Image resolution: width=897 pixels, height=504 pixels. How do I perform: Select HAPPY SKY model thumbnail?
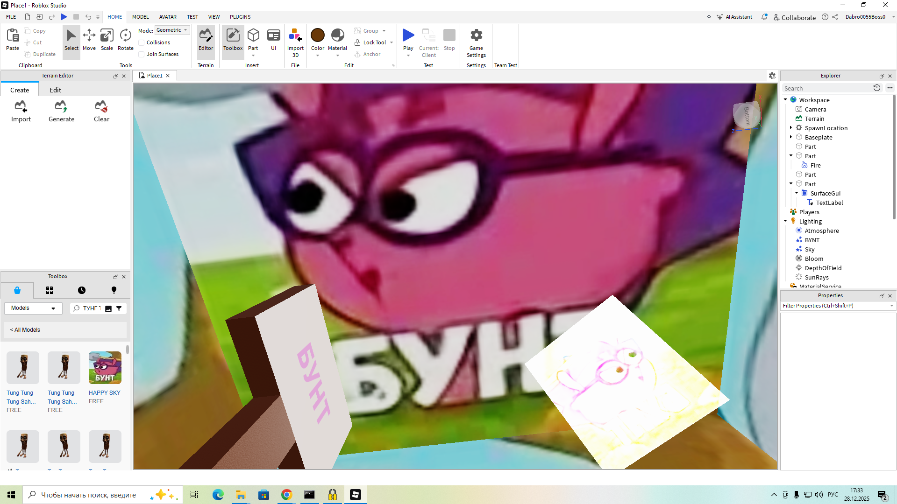click(105, 368)
